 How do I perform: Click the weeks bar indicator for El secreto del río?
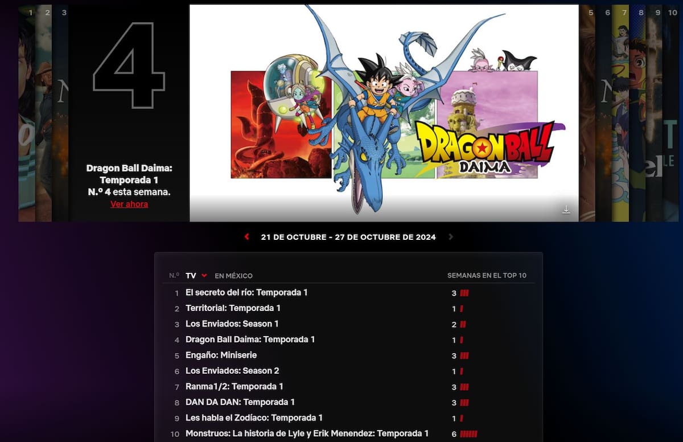click(464, 293)
